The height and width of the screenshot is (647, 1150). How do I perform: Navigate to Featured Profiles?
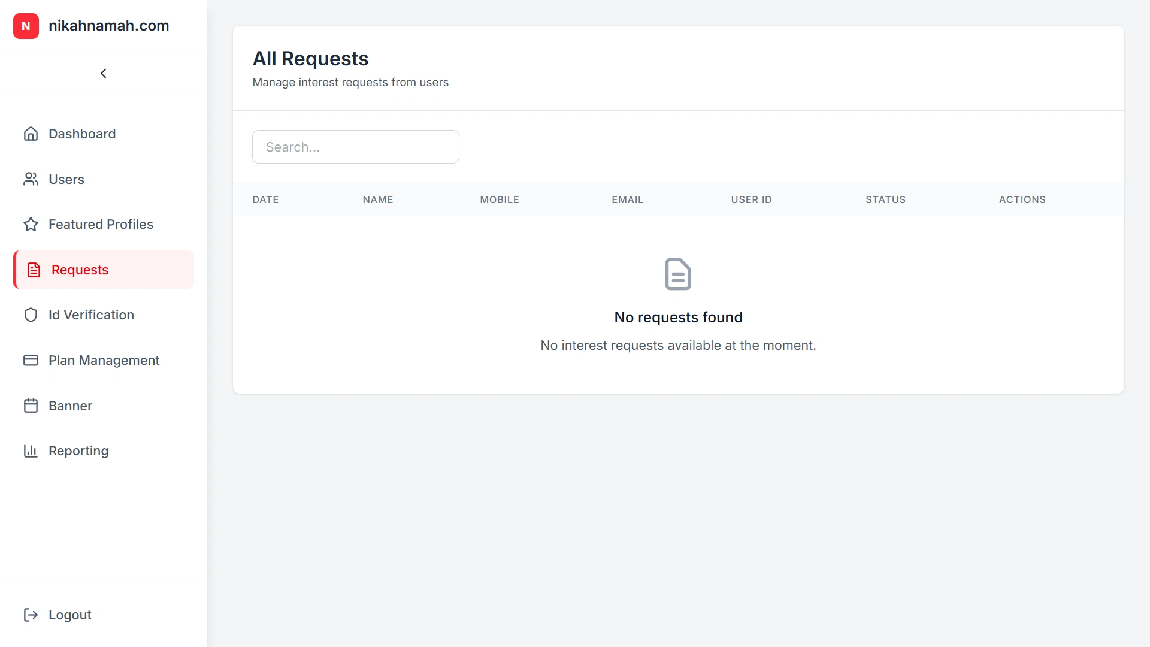100,224
